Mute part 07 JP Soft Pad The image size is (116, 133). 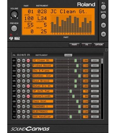[23, 91]
